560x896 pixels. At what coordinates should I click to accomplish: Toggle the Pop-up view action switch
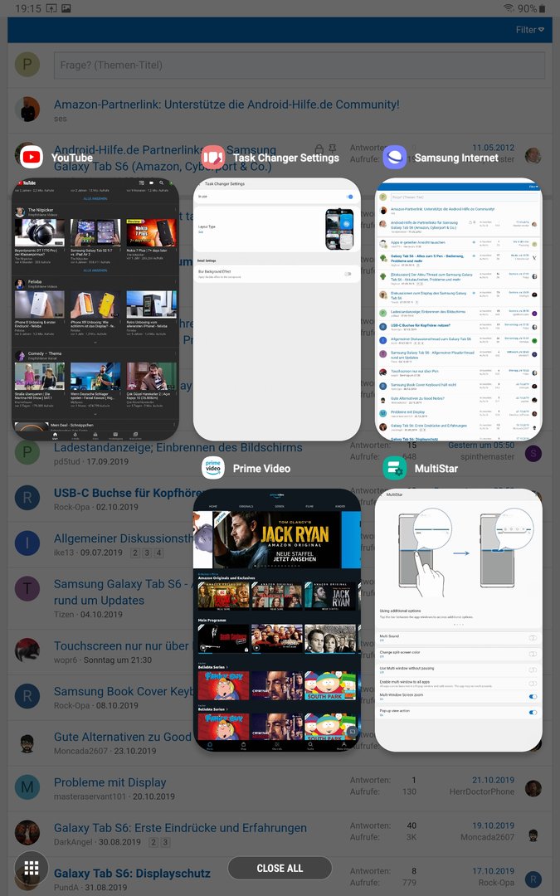tap(533, 712)
